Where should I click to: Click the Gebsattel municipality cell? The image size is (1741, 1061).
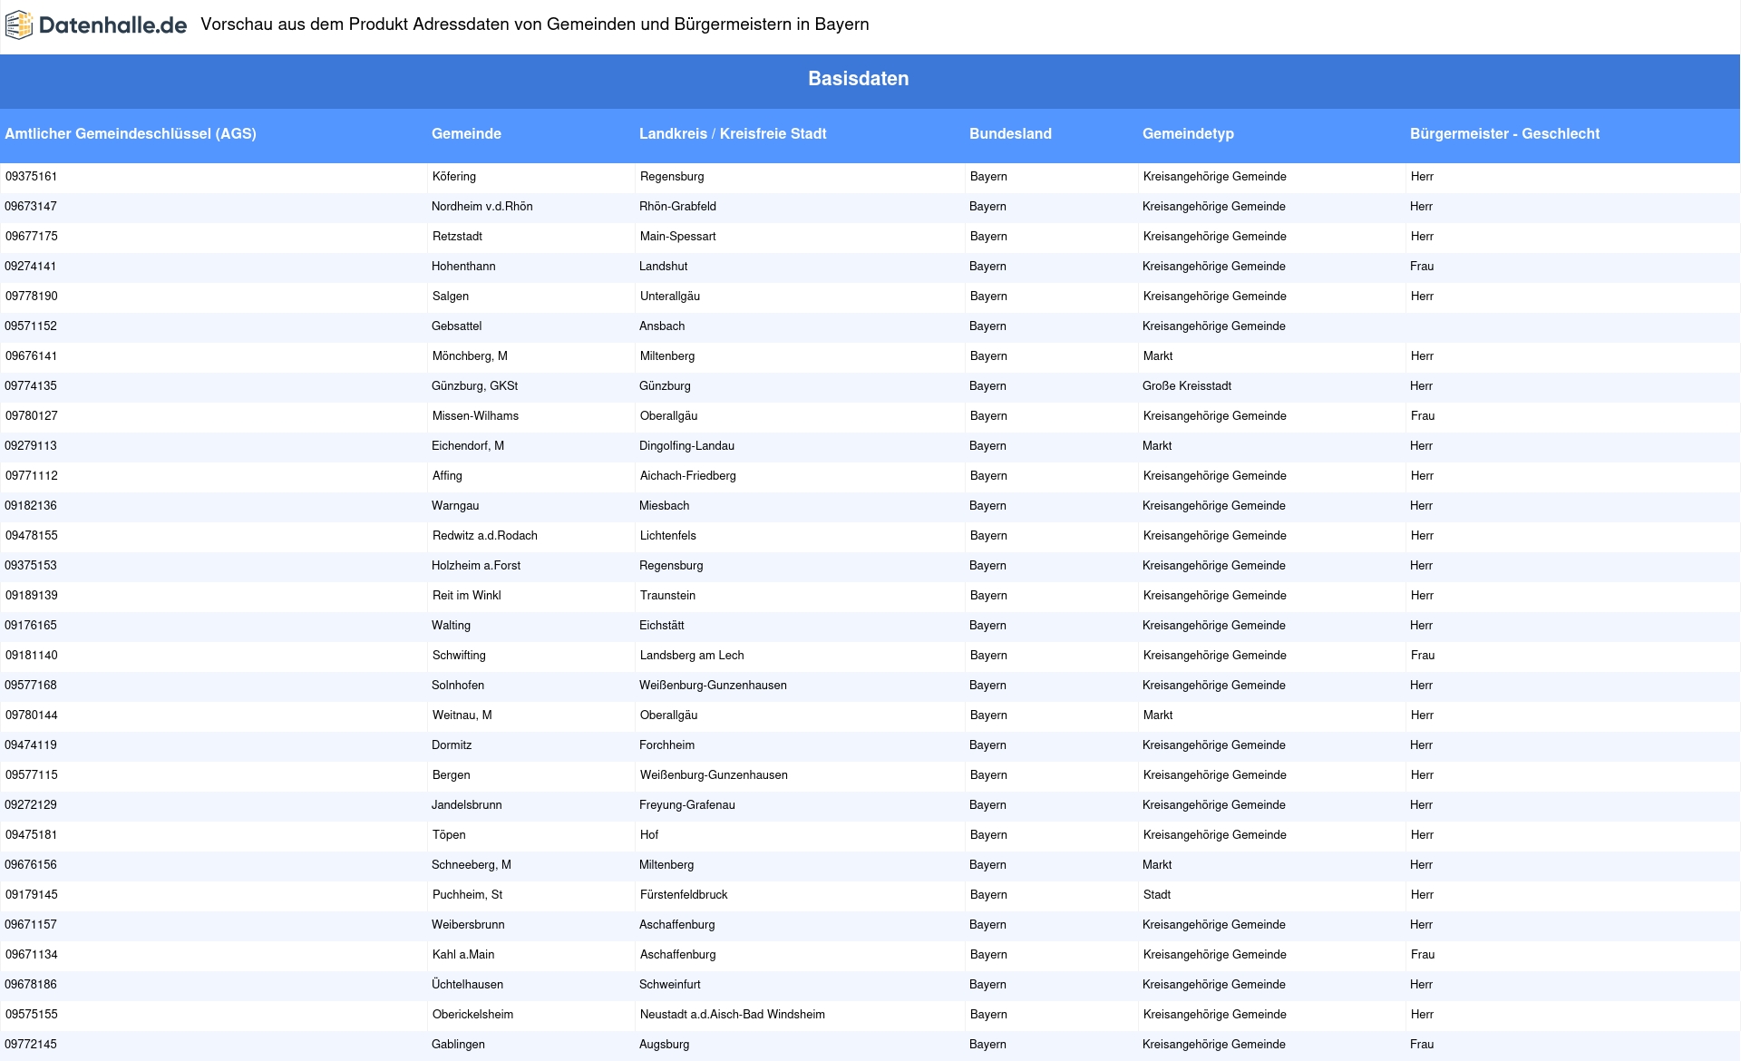click(456, 326)
